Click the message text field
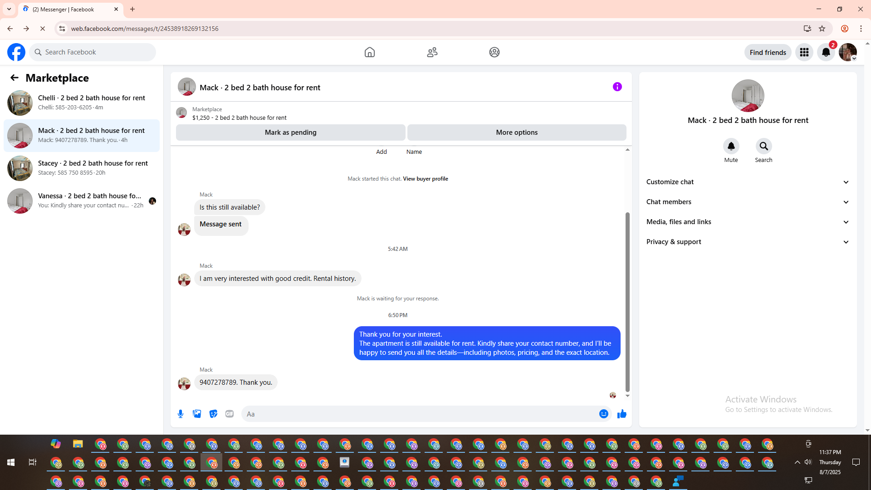 pos(420,414)
